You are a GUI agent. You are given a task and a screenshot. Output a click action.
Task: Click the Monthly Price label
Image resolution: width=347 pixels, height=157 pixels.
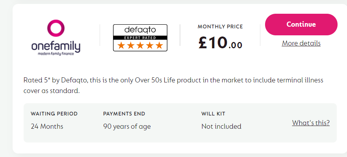[220, 27]
